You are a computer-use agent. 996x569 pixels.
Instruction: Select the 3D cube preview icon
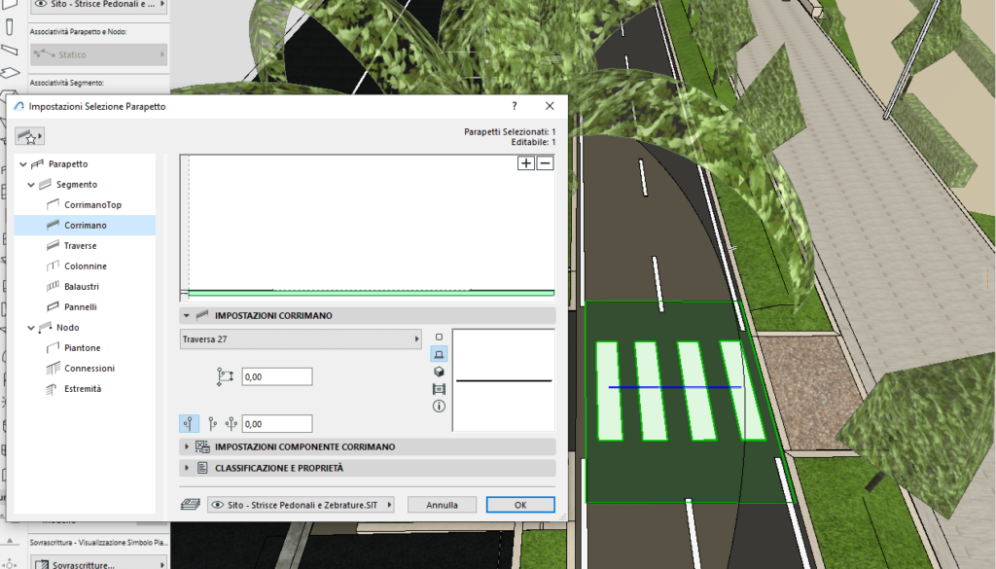click(439, 372)
